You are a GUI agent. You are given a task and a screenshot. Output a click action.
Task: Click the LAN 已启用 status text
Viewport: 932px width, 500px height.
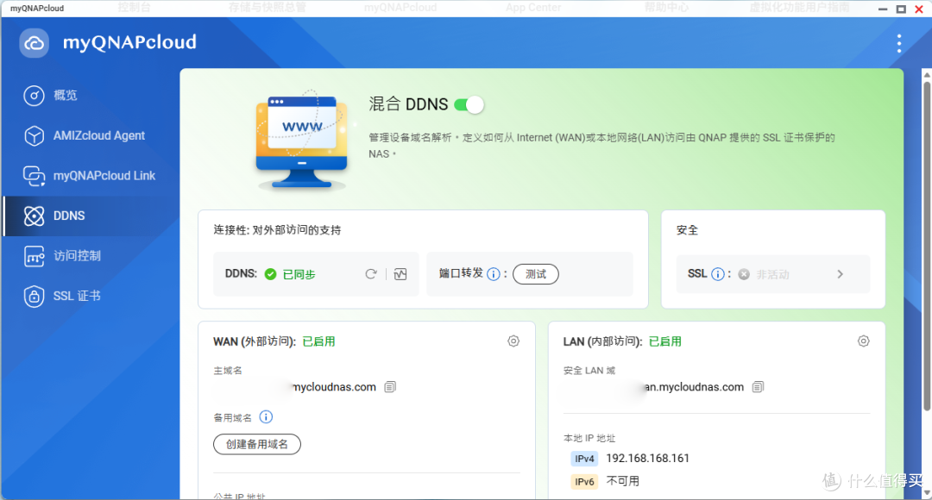pyautogui.click(x=665, y=341)
